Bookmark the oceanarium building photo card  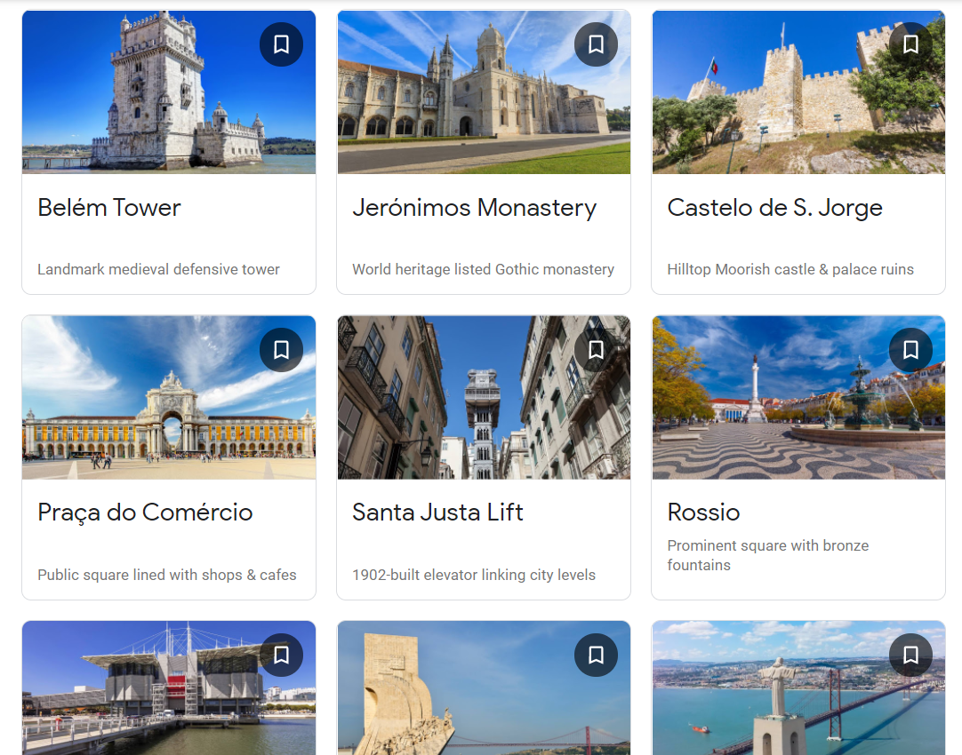281,656
